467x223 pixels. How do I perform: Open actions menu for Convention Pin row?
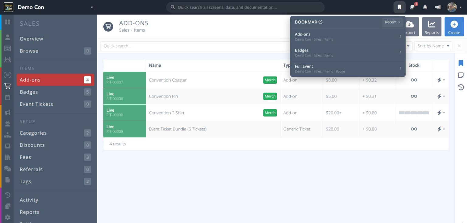point(441,96)
